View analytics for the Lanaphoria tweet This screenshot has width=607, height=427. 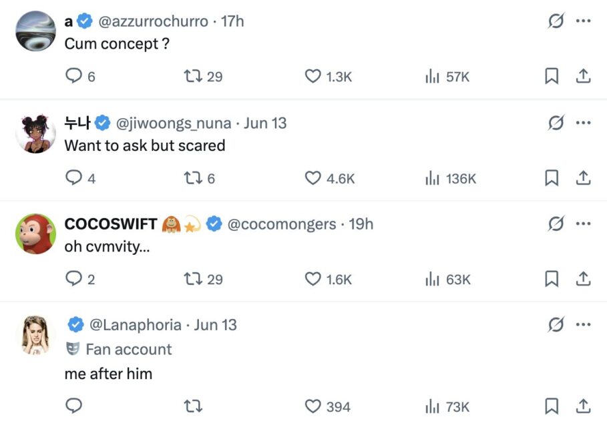433,406
